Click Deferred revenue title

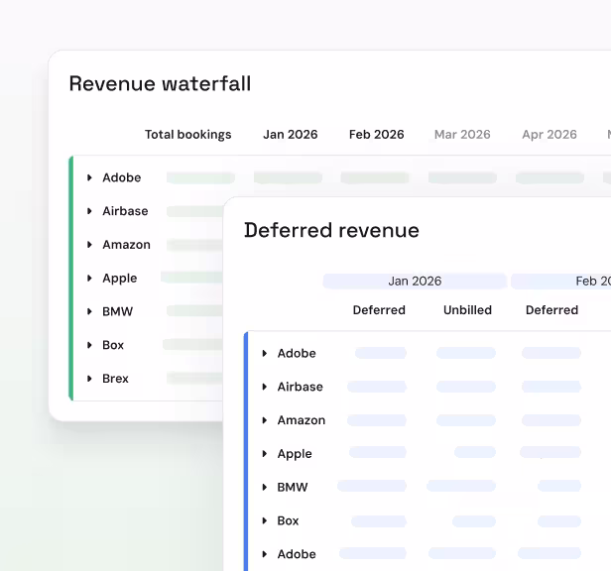[x=331, y=230]
